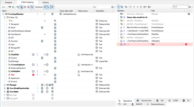Collapse the Fields (19) folder

point(5,17)
